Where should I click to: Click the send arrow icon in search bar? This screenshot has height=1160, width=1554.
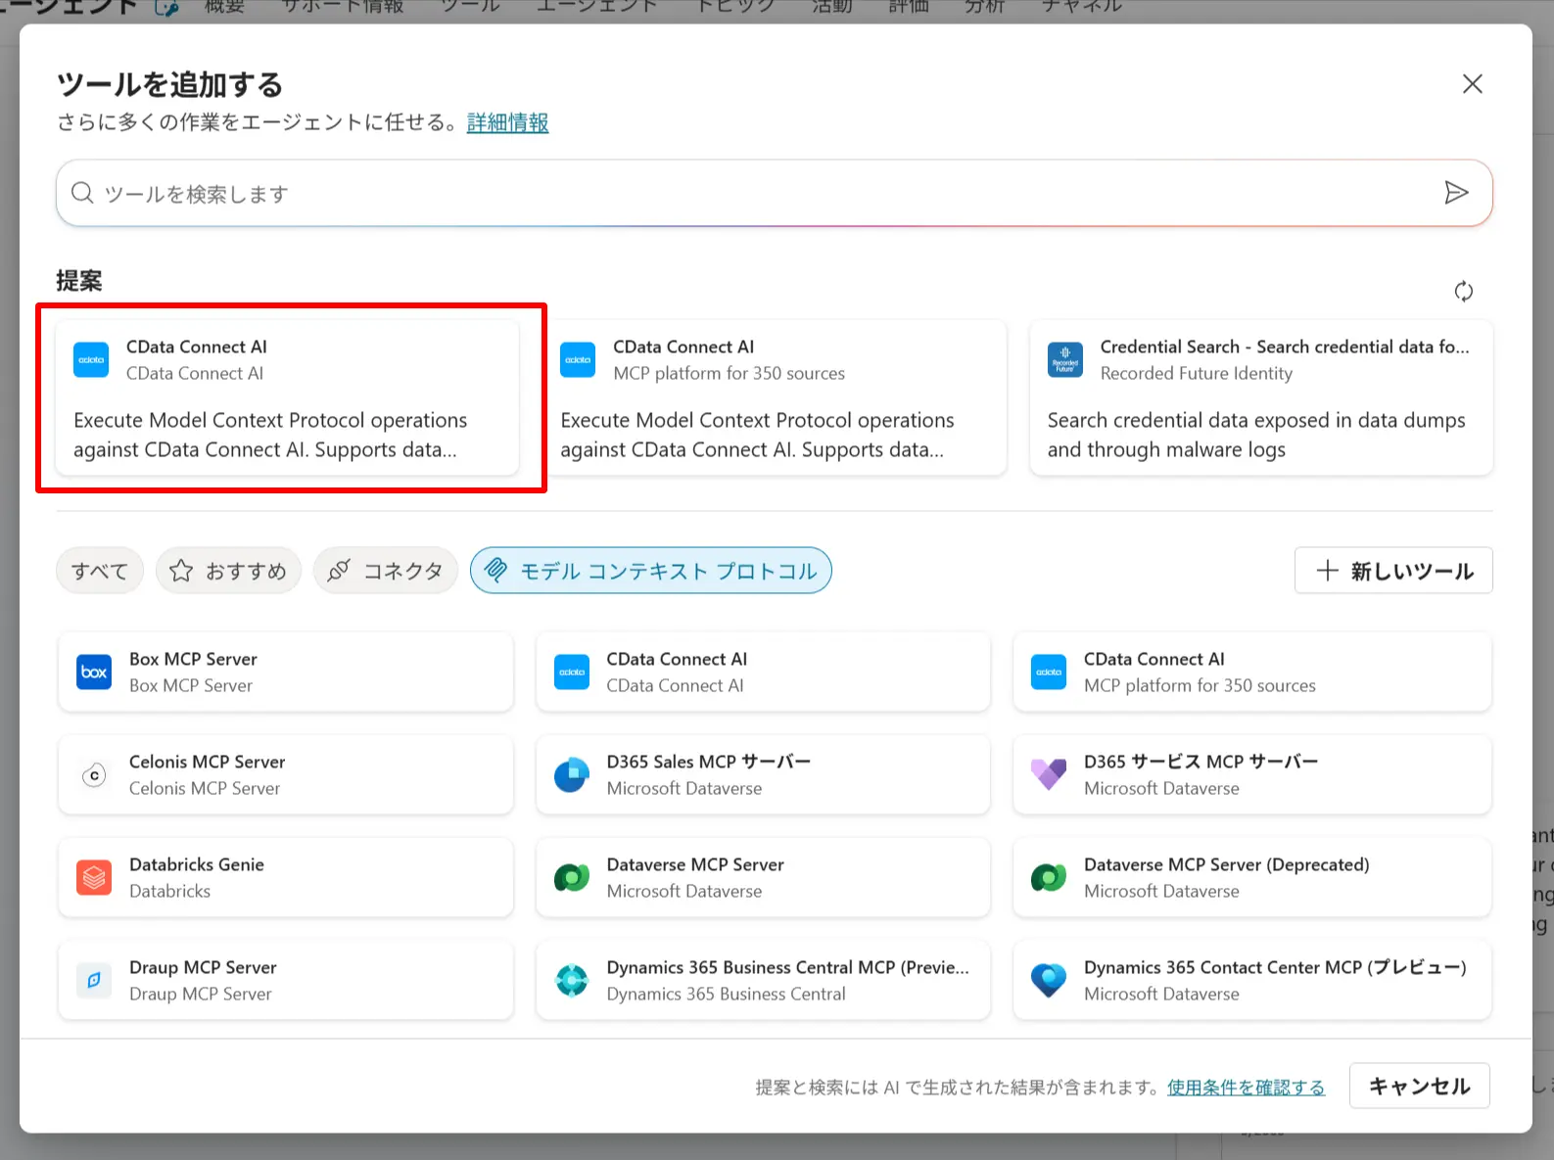(x=1456, y=193)
